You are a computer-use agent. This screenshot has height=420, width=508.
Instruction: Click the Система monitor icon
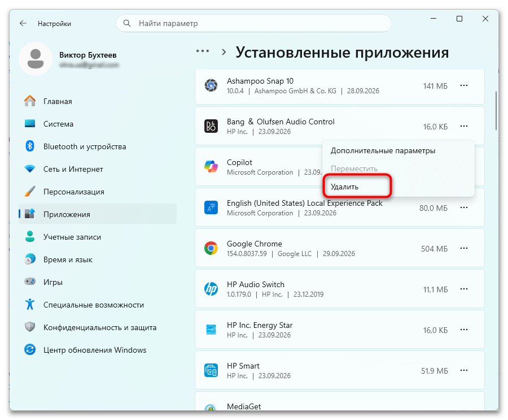coord(30,124)
